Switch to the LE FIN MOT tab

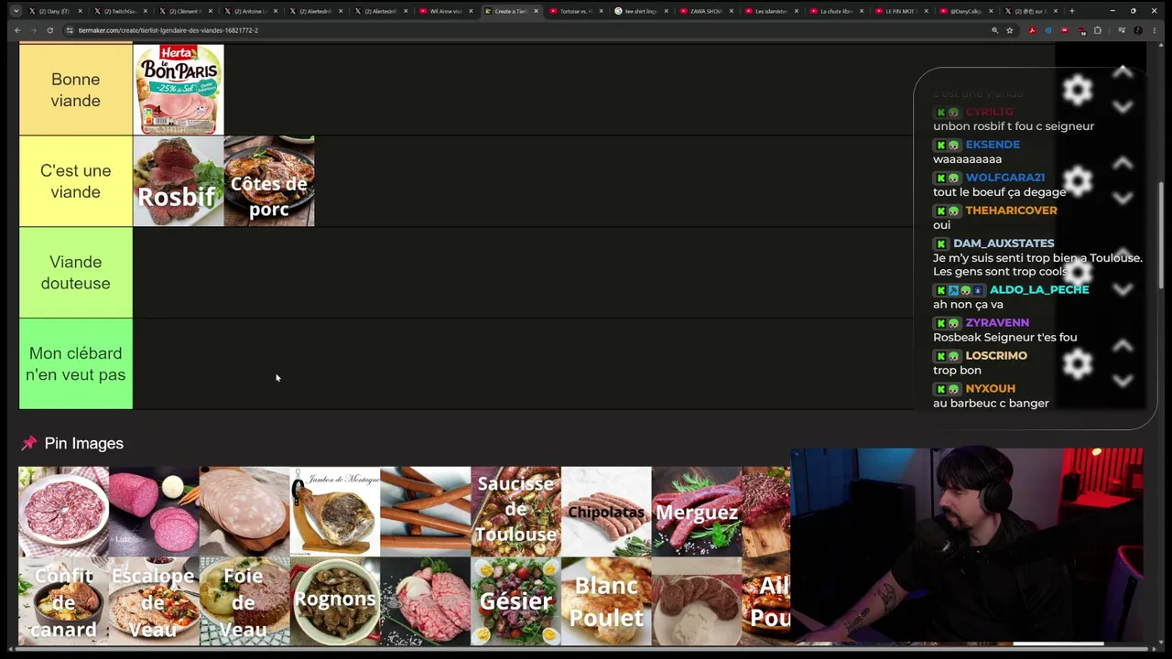[902, 11]
